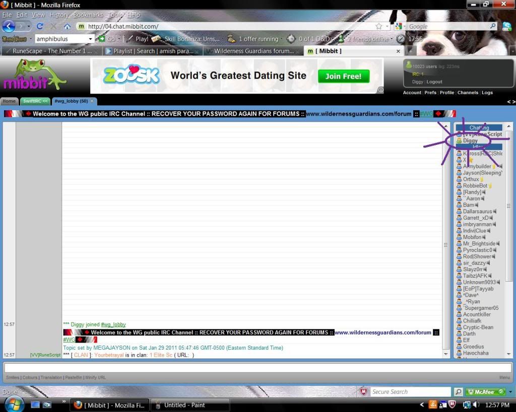Open the Logs link
Viewport: 516px width, 412px height.
click(487, 93)
